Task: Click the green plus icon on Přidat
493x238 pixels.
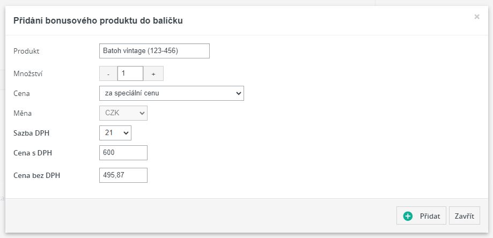Action: 408,216
